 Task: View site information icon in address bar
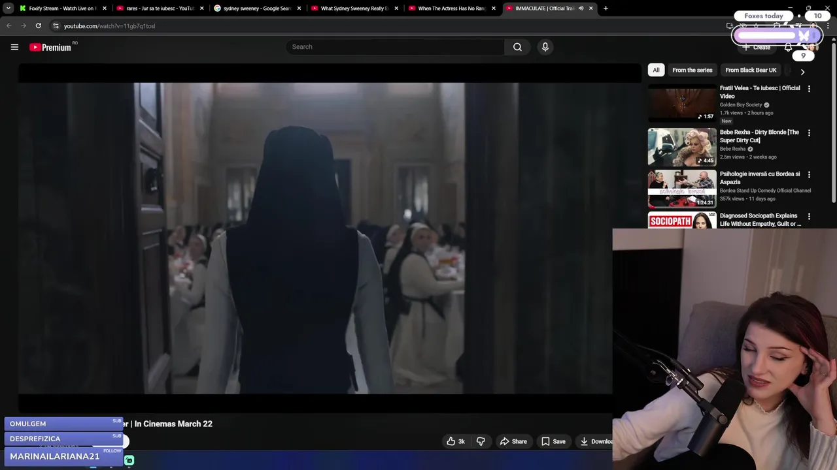pos(56,25)
